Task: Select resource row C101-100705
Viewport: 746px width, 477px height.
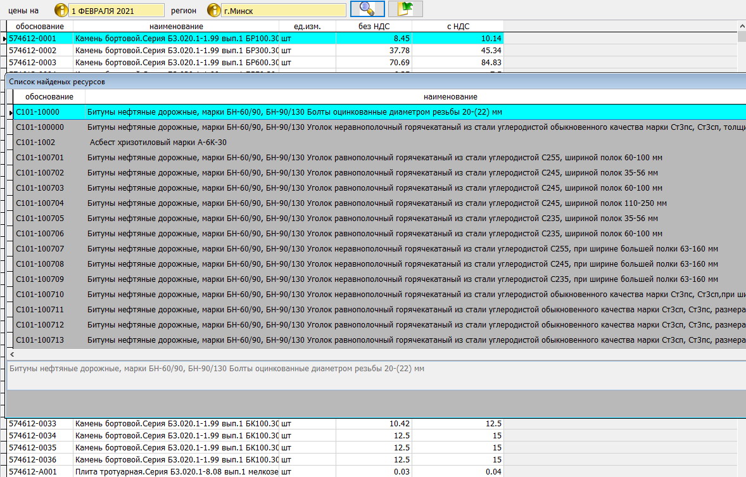Action: pyautogui.click(x=379, y=219)
